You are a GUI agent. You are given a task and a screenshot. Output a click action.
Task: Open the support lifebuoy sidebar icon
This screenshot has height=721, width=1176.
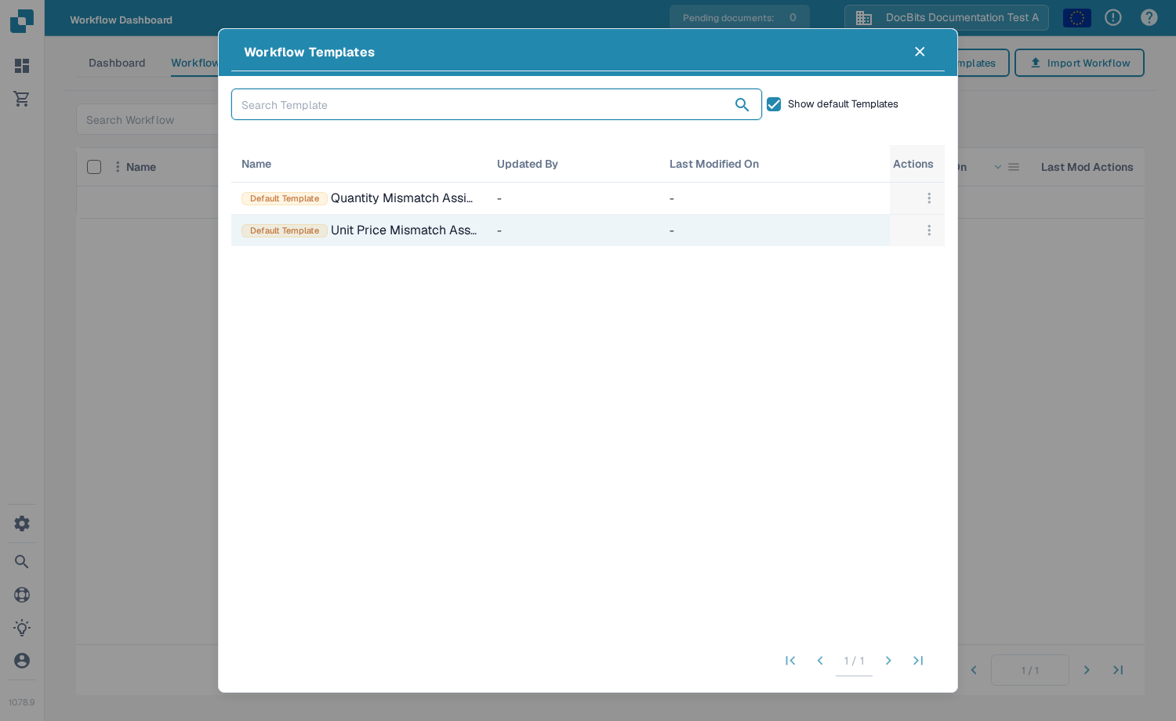coord(22,595)
